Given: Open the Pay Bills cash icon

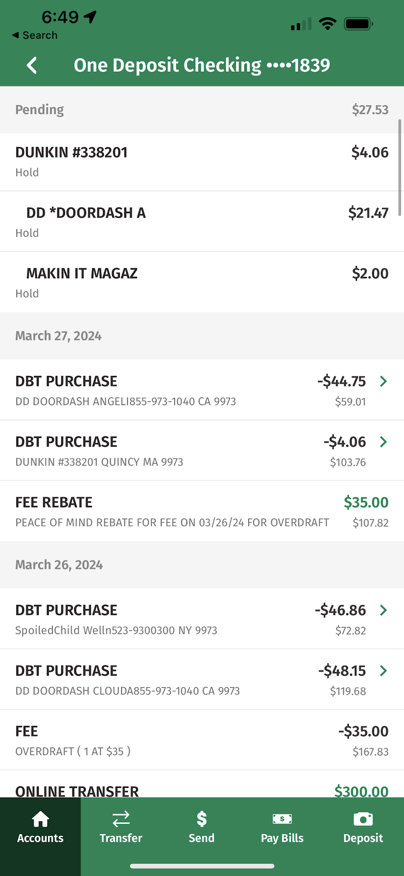Looking at the screenshot, I should (282, 819).
